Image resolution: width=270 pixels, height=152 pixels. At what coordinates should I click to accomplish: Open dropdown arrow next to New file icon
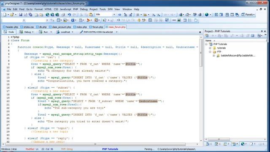point(8,15)
